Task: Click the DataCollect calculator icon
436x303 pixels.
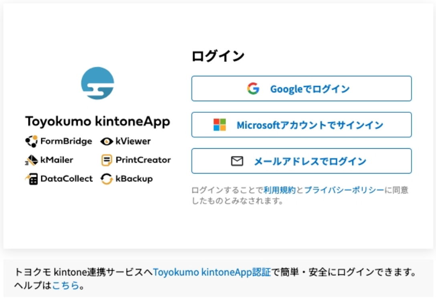Action: point(31,179)
